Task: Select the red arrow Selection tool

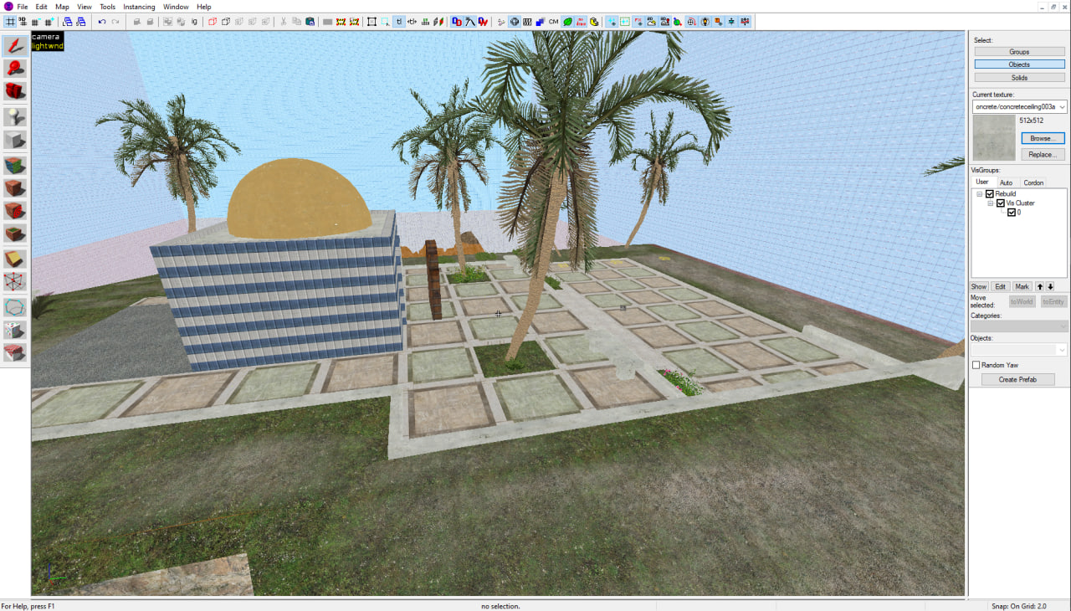Action: [x=15, y=46]
